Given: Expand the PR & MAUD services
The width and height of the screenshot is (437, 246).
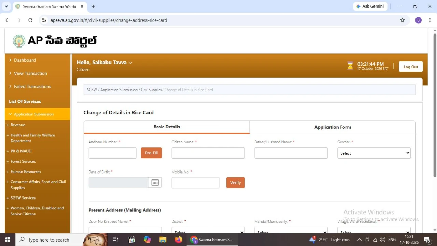Looking at the screenshot, I should (21, 151).
